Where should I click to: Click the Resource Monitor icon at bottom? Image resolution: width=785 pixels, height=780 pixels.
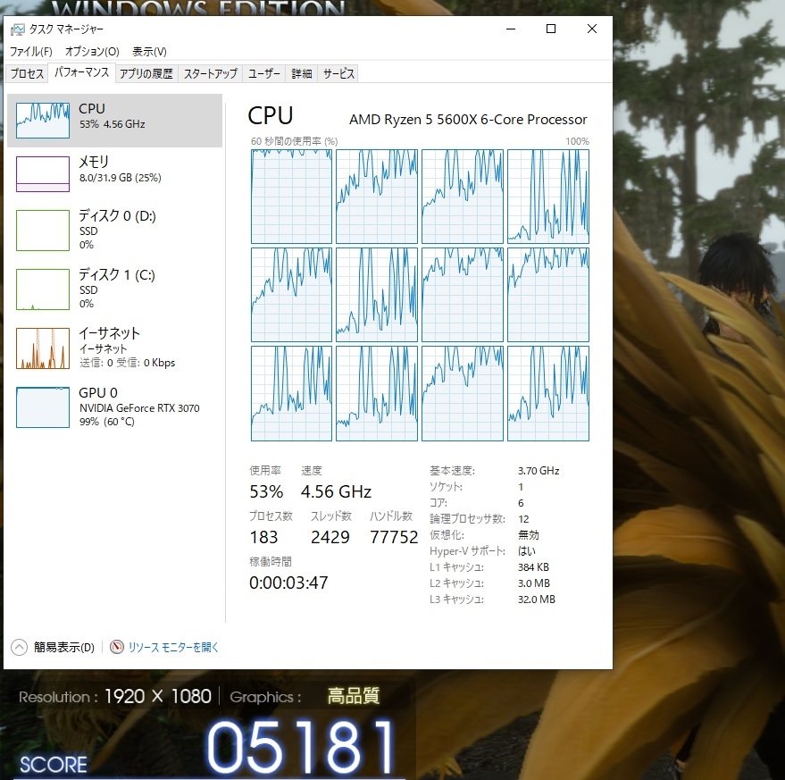[117, 647]
